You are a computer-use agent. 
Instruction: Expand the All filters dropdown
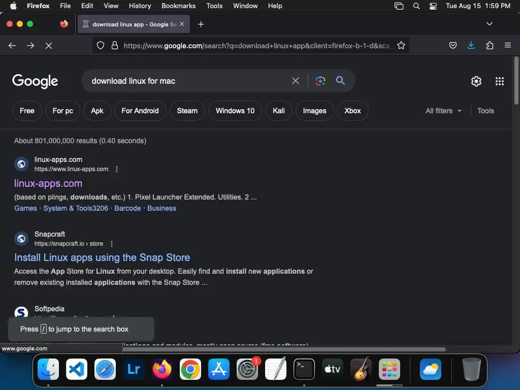443,111
